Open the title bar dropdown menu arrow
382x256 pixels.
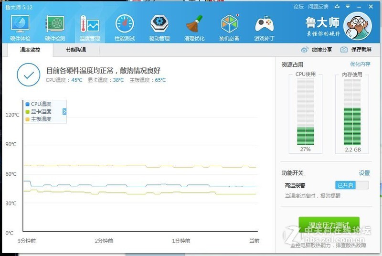[x=348, y=7]
